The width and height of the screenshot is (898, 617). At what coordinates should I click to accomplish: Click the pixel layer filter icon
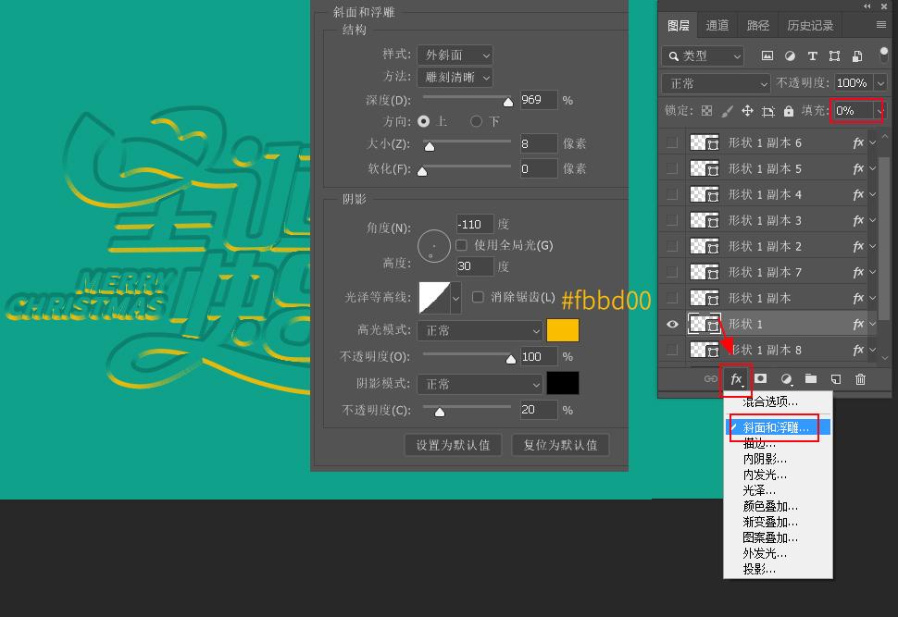767,56
